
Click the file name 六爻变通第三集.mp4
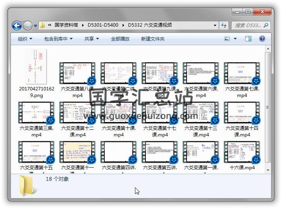point(36,131)
